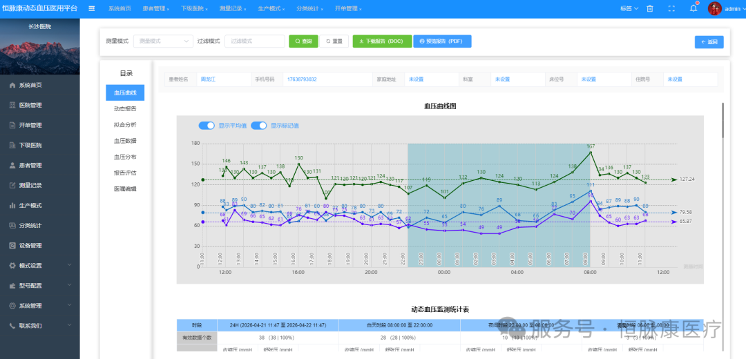Click 未设置 next to 家庭地址
The width and height of the screenshot is (746, 359).
click(x=416, y=79)
